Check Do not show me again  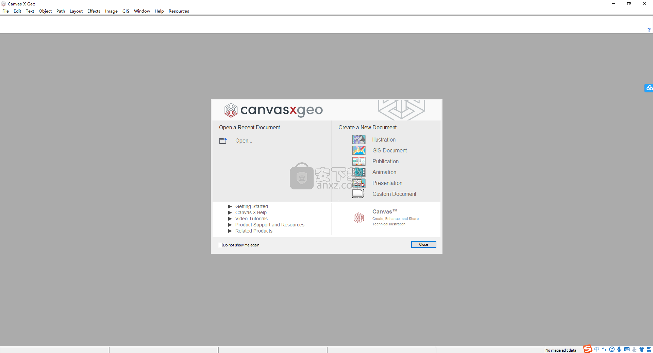[x=220, y=245]
